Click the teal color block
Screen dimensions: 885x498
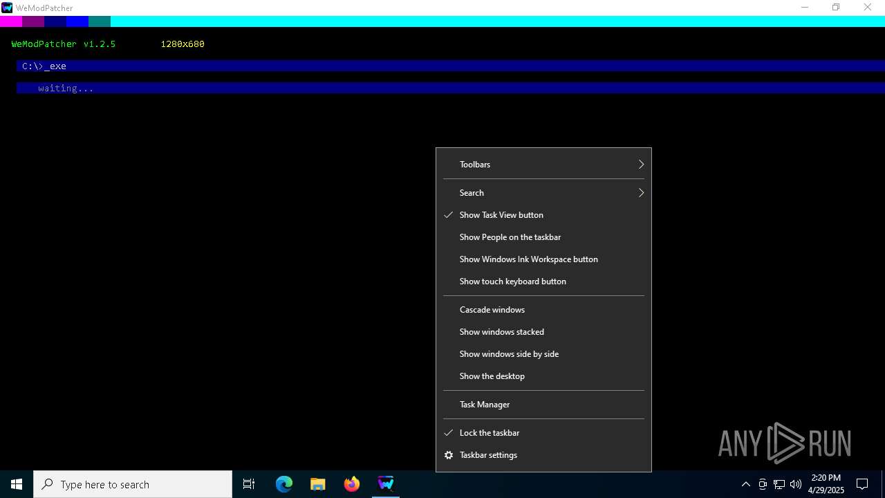[100, 21]
